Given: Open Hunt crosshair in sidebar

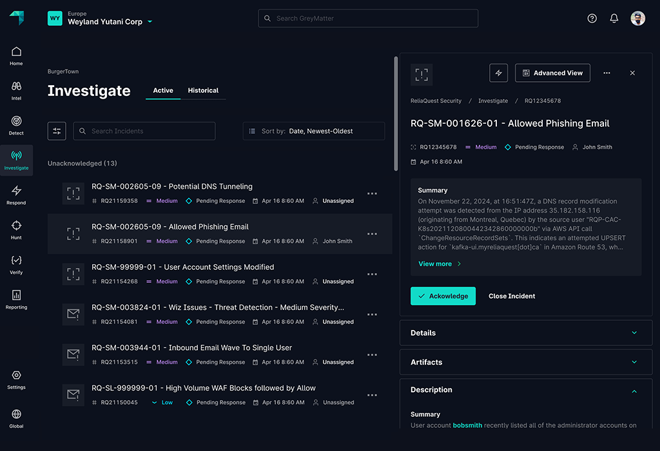Looking at the screenshot, I should pyautogui.click(x=16, y=229).
